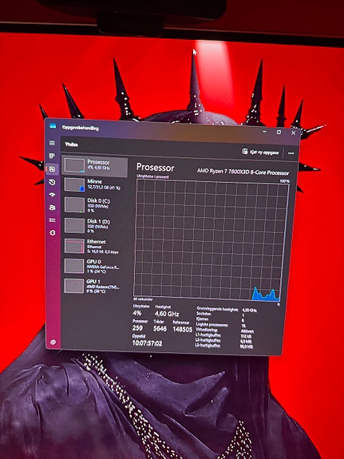Screen dimensions: 344x459
Task: Open Task Manager settings gear icon
Action: 53,342
